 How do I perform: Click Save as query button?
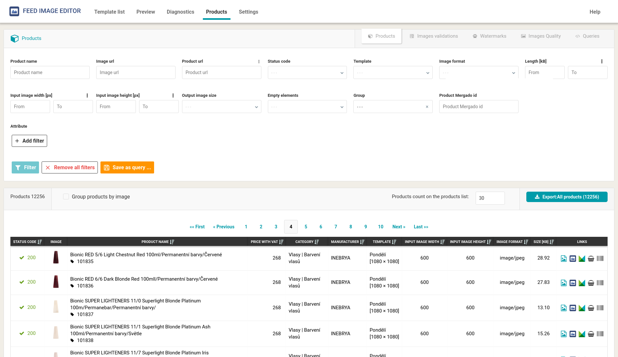coord(127,168)
